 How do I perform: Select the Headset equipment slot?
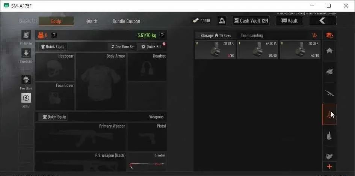(147, 67)
